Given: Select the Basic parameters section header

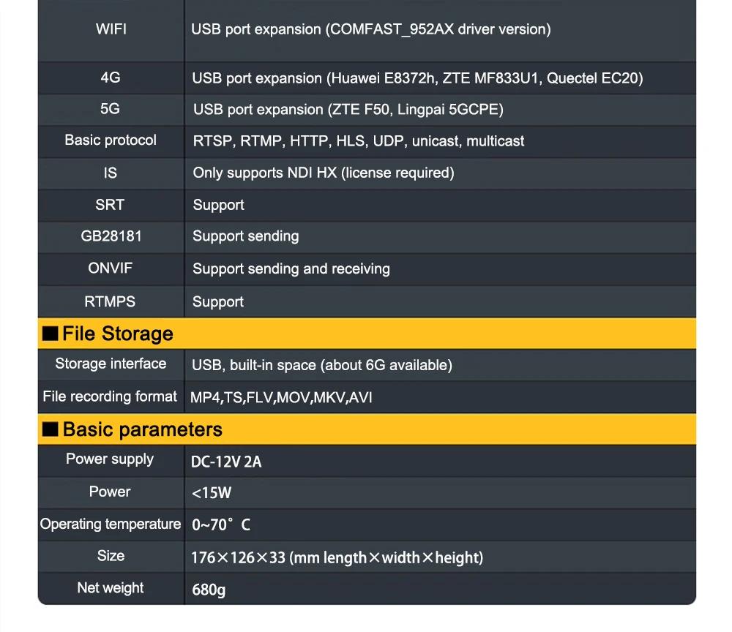Looking at the screenshot, I should pyautogui.click(x=142, y=429).
